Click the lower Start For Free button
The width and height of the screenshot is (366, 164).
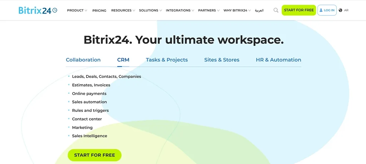click(x=94, y=155)
